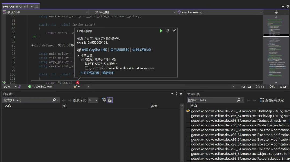
Task: Open the 杂项文件 project dropdown
Action: coord(45,12)
